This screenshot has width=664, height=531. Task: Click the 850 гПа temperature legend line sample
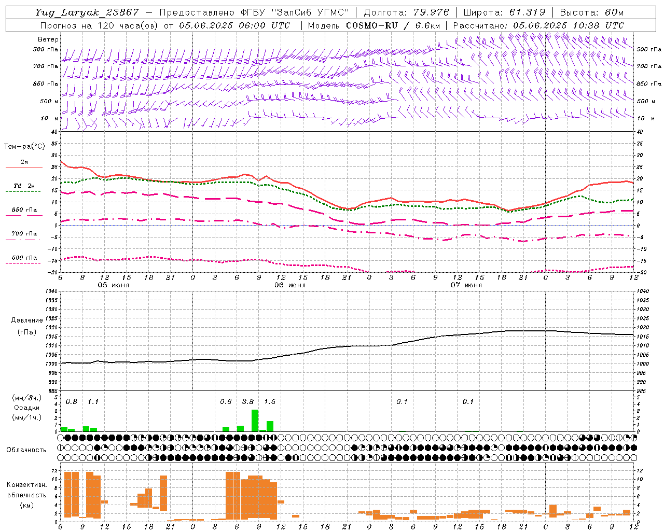click(x=23, y=215)
